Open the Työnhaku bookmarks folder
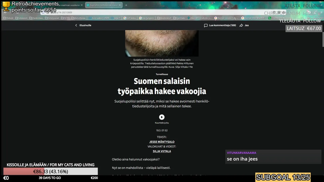 click(x=179, y=18)
